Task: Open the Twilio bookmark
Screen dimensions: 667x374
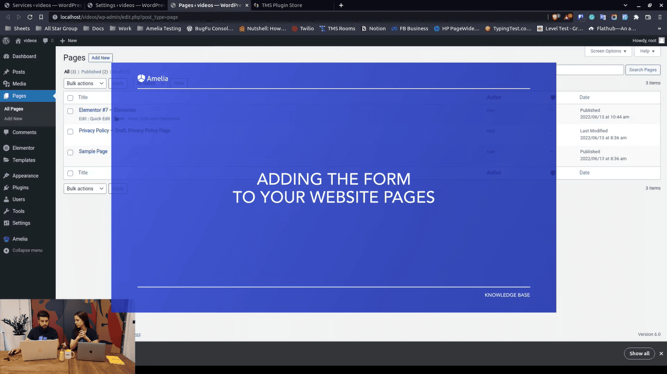Action: coord(303,28)
